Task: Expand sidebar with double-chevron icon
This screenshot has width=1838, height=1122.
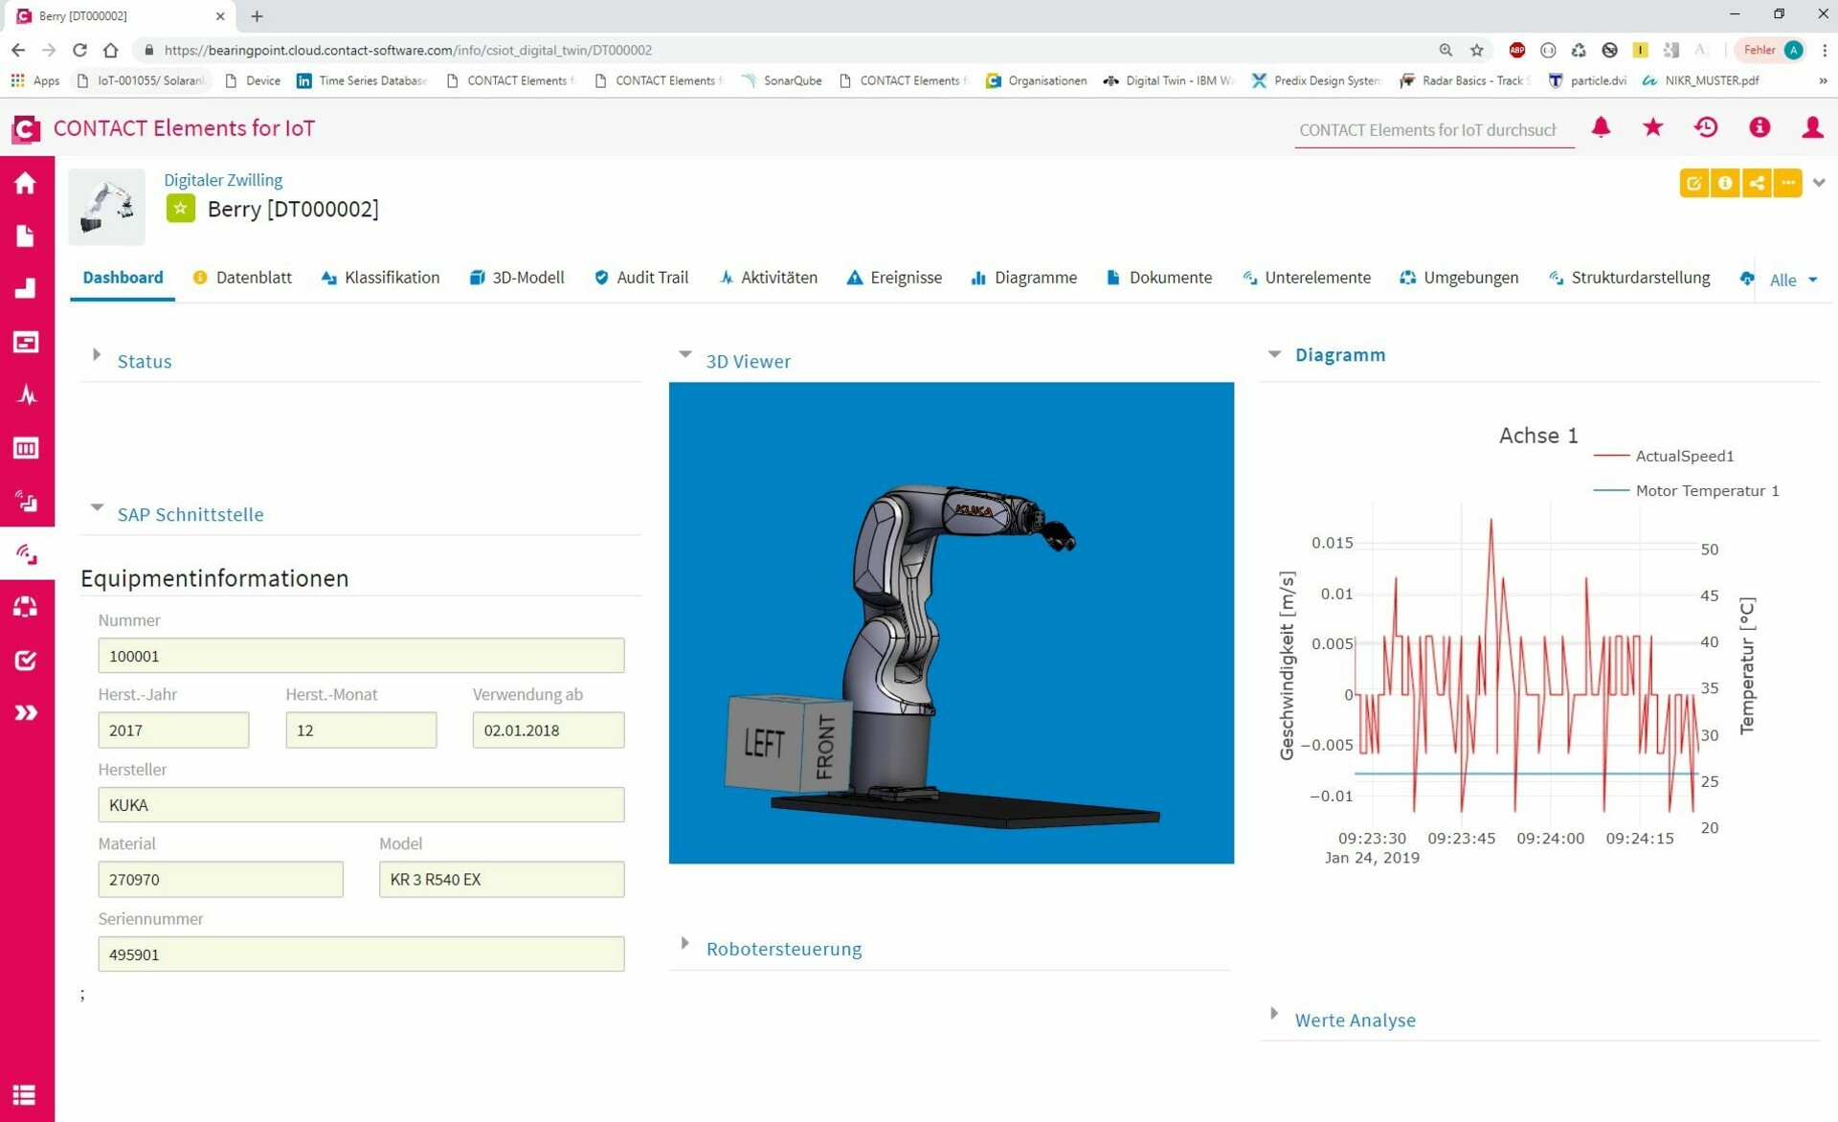Action: click(x=26, y=712)
